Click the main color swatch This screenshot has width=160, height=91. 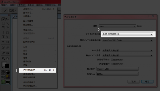pyautogui.click(x=4, y=64)
